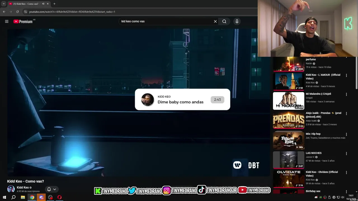Play Mi Malandra || Crisjeli
358x201 pixels.
(x=318, y=94)
